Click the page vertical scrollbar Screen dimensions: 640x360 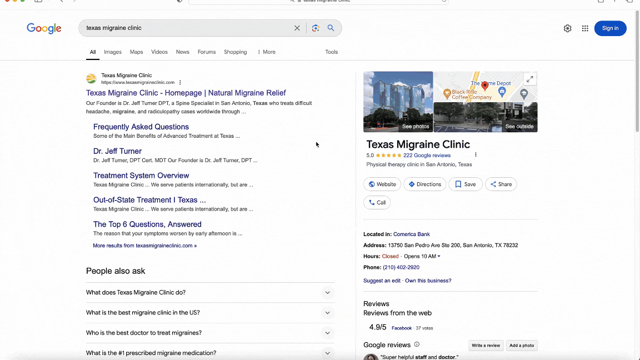(x=637, y=72)
